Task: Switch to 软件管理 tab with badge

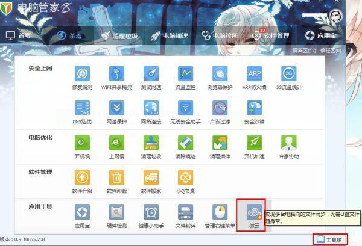Action: pos(270,35)
